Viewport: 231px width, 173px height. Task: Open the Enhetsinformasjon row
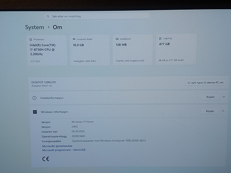129,98
